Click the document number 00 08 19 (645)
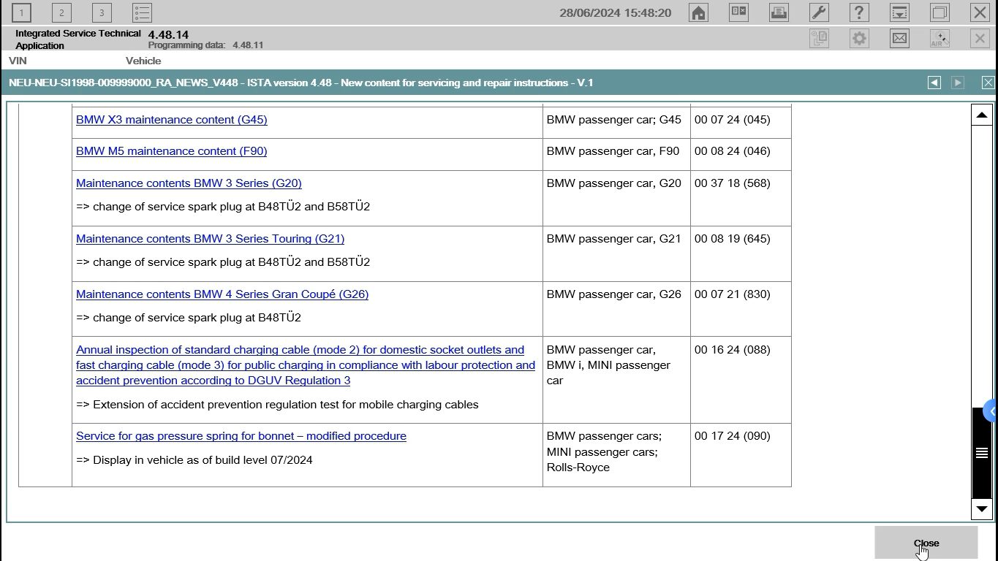Image resolution: width=998 pixels, height=561 pixels. coord(732,239)
